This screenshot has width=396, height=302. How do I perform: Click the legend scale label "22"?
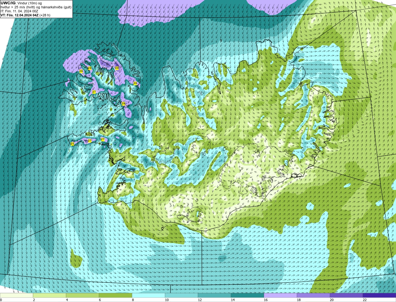(x=364, y=300)
